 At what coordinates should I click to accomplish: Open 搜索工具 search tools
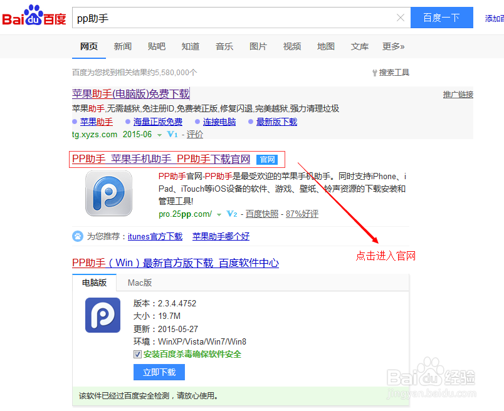[x=391, y=73]
